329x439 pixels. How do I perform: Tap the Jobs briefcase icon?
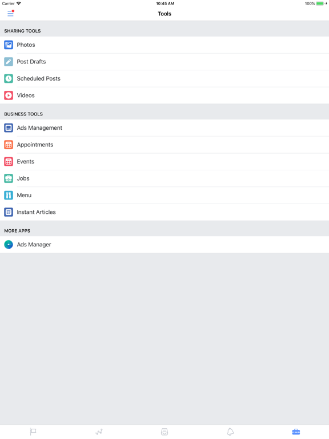click(x=9, y=178)
